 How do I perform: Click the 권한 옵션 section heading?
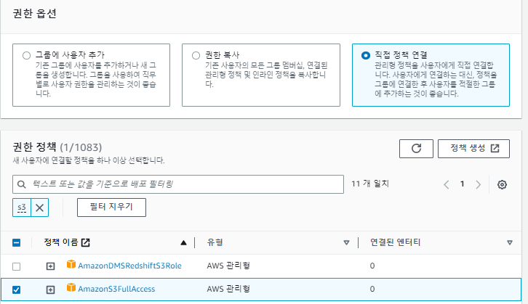click(x=35, y=14)
